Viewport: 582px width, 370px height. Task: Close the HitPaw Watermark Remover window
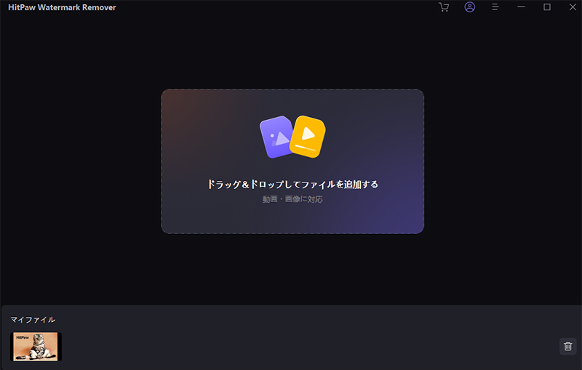(573, 7)
